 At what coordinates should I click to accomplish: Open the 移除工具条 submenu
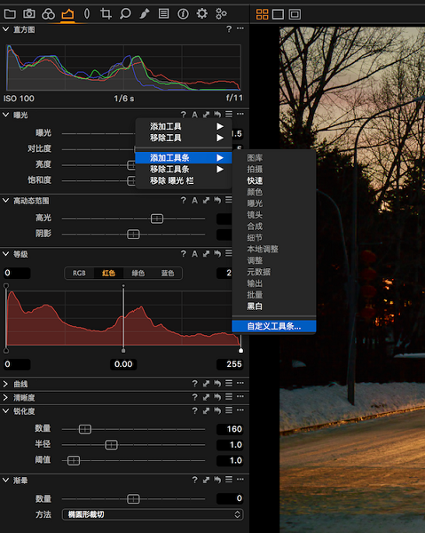click(184, 170)
